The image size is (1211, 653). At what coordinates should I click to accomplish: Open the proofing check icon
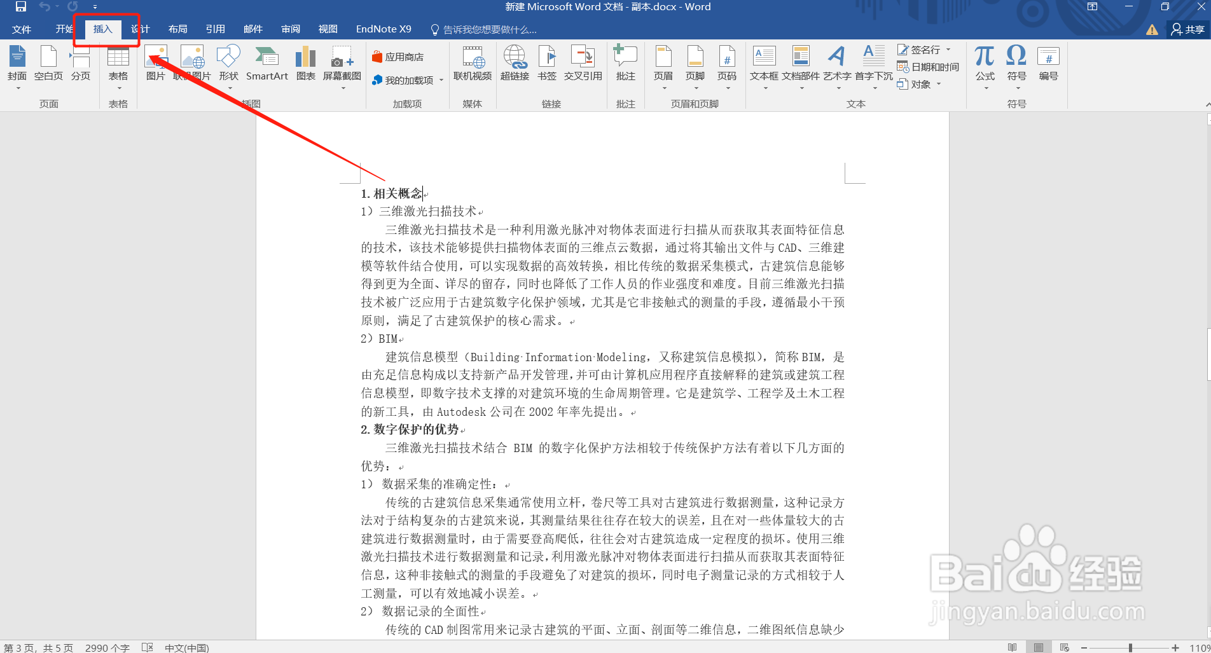point(148,647)
